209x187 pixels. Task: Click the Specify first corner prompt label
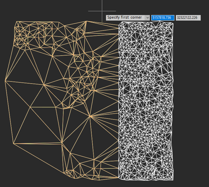tap(124, 18)
